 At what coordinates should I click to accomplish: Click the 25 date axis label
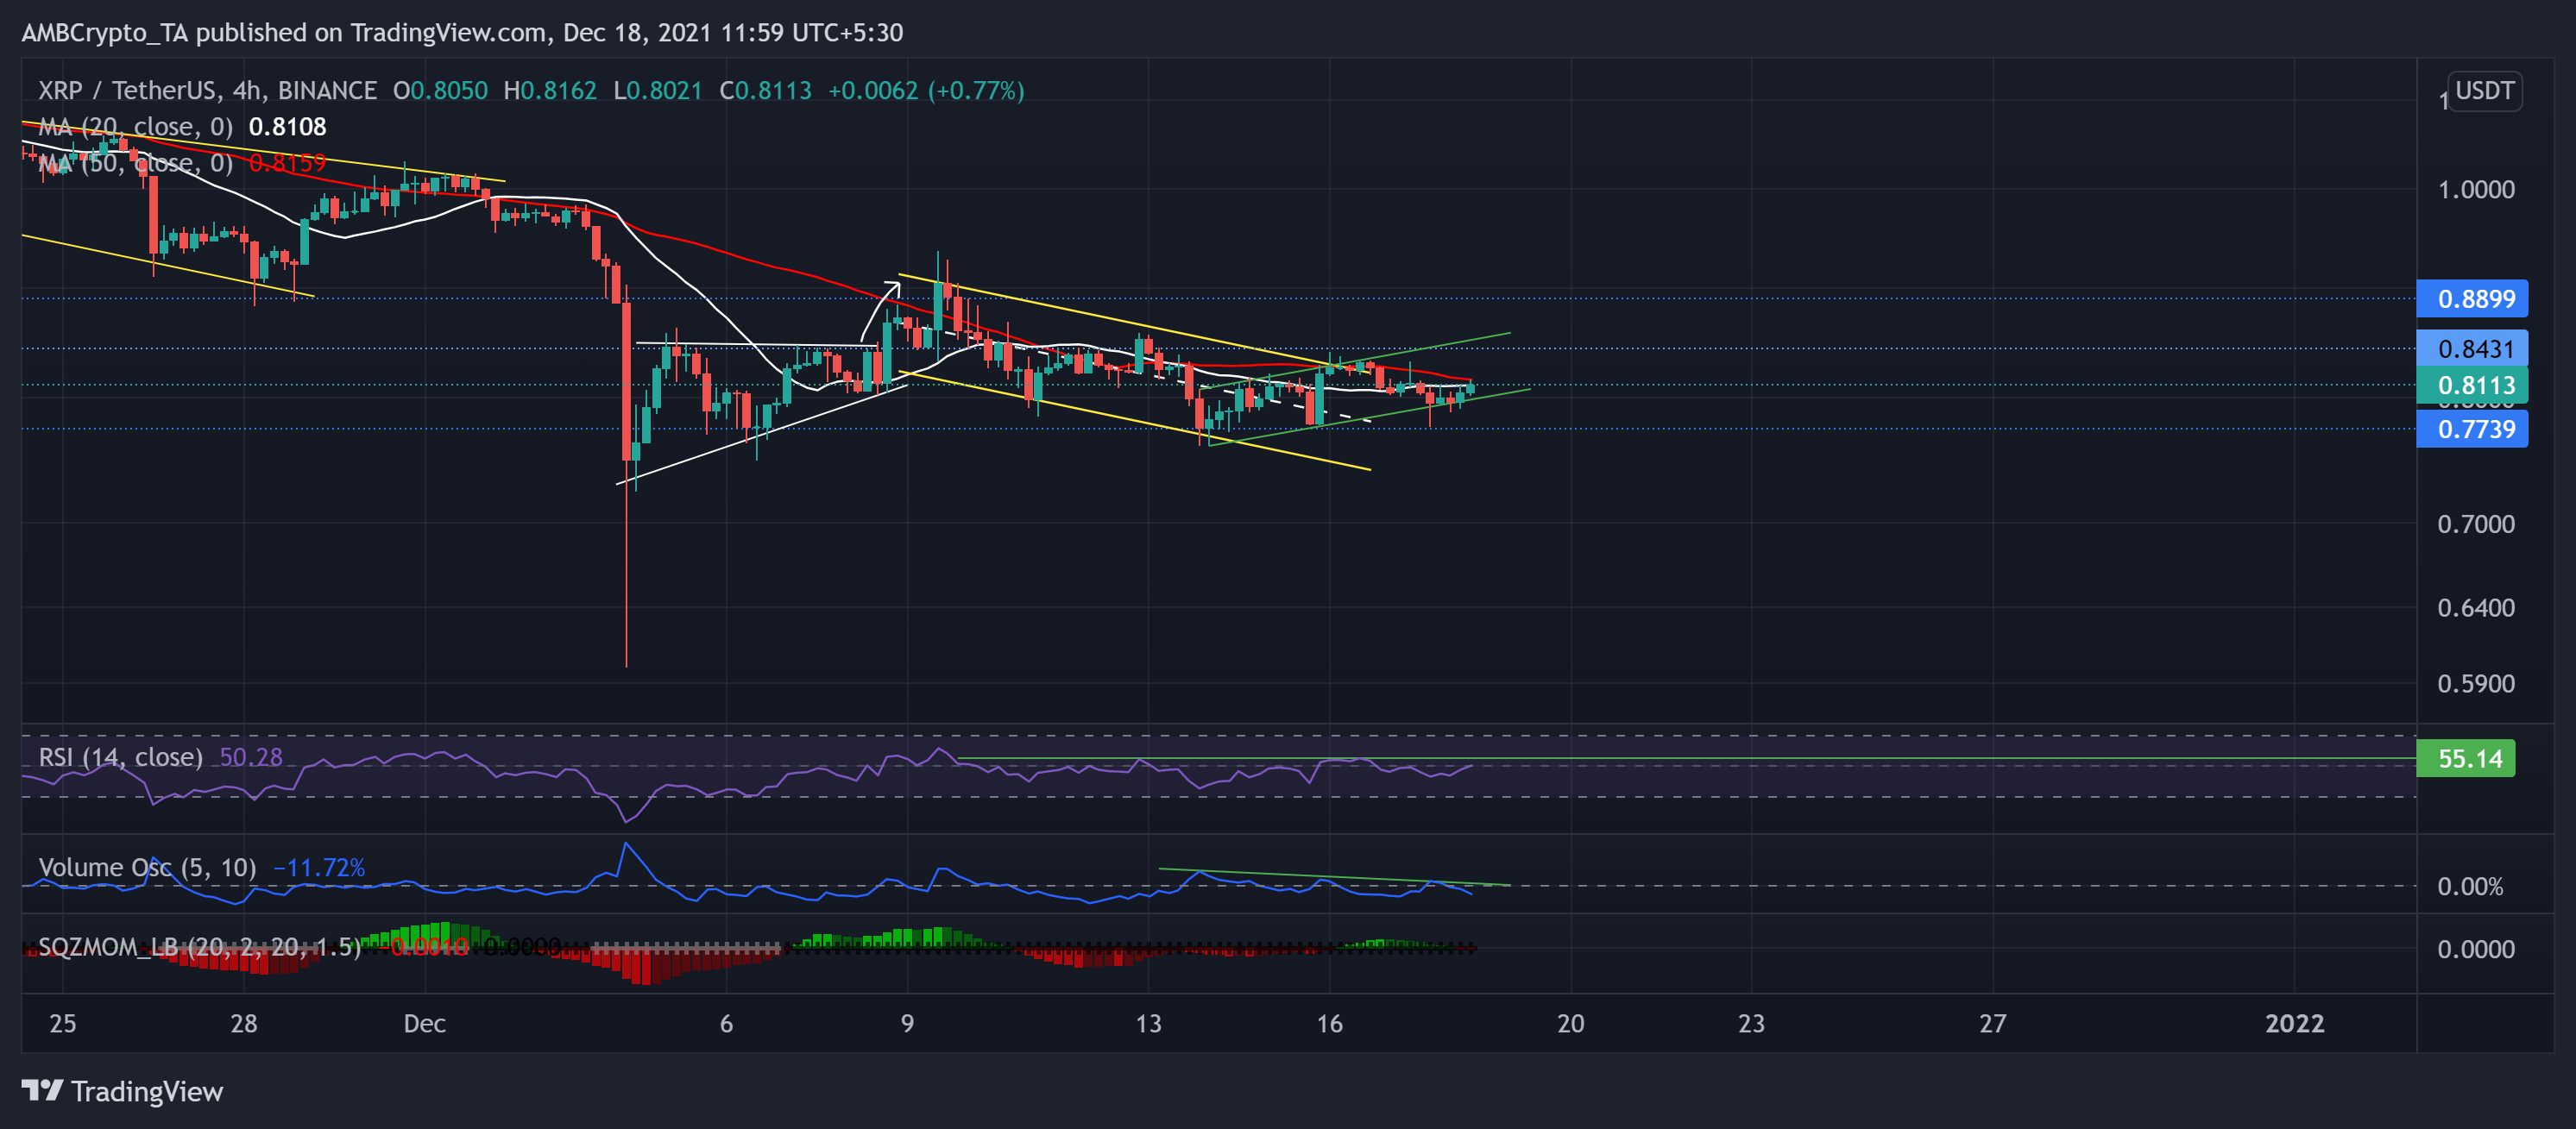[63, 1023]
